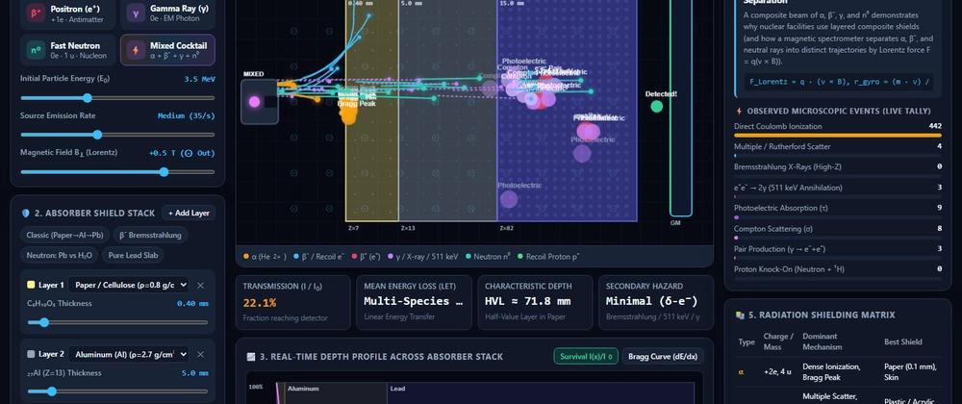Click the Direct Coulomb Ionization tally row
Screen dimensions: 962x404
pyautogui.click(x=838, y=129)
